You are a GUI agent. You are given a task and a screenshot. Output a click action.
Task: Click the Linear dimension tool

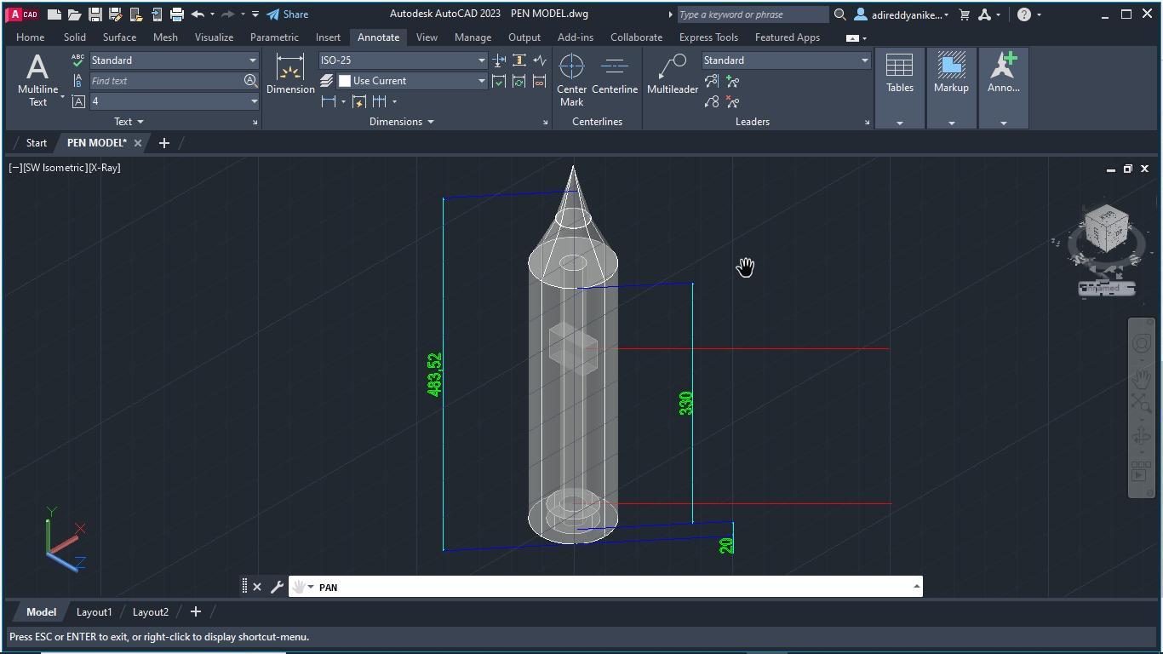329,101
